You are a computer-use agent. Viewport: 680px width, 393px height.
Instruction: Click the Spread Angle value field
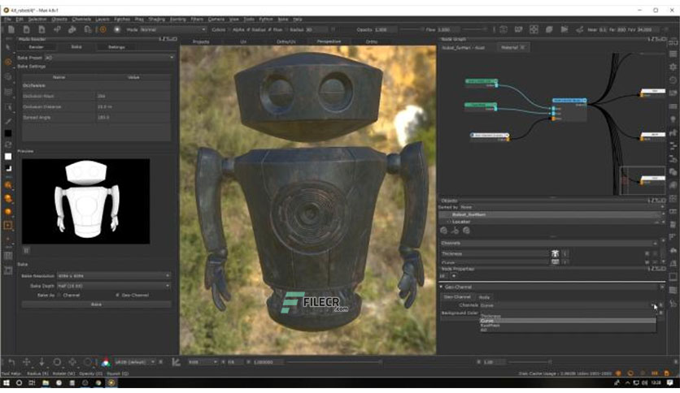point(133,117)
